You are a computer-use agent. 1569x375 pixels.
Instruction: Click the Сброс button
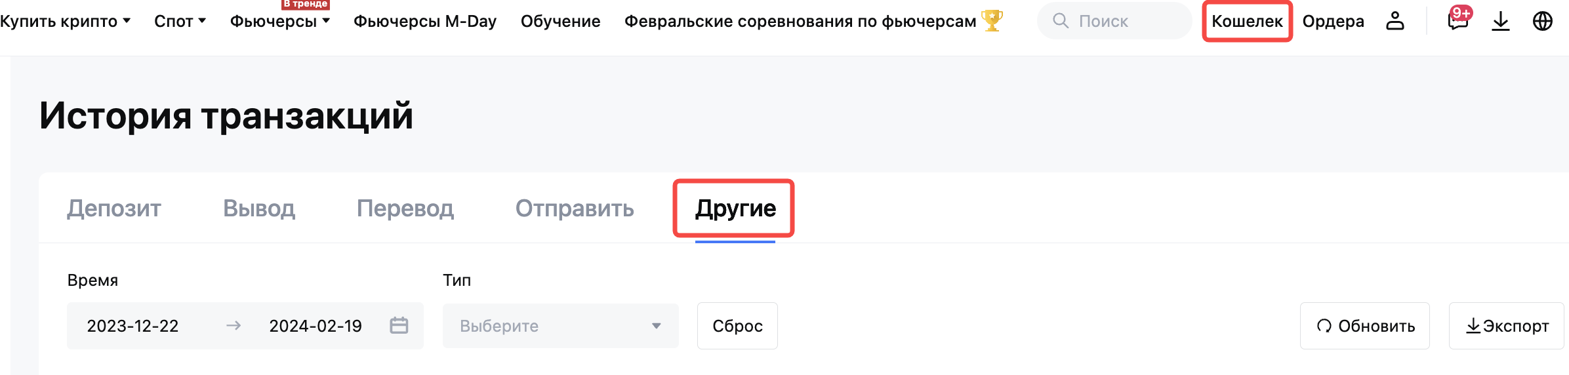[737, 326]
